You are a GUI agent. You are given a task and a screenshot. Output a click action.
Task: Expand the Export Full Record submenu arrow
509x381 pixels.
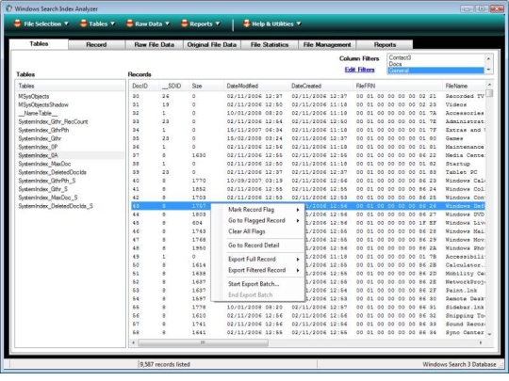pos(298,260)
